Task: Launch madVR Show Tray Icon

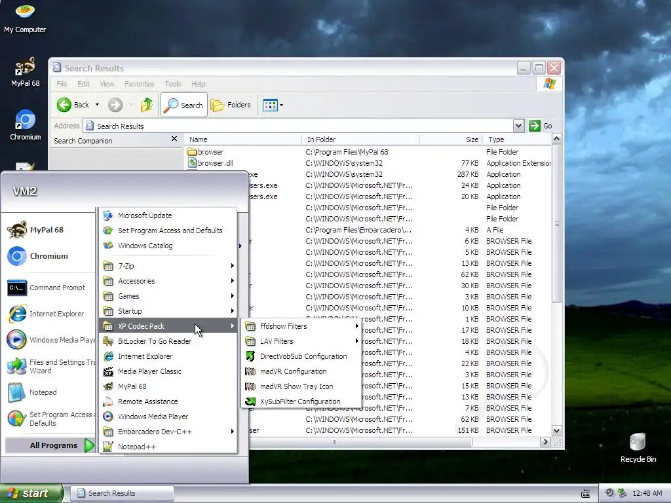Action: 301,386
